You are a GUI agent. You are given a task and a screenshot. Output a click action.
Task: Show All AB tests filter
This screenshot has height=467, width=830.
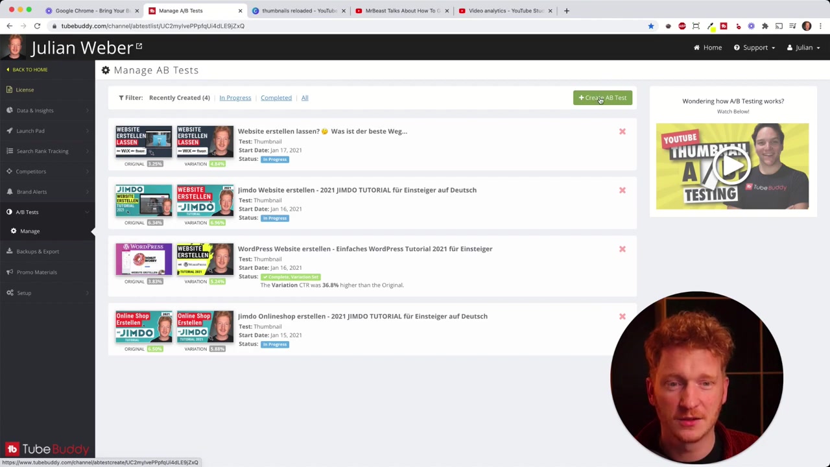pos(304,98)
